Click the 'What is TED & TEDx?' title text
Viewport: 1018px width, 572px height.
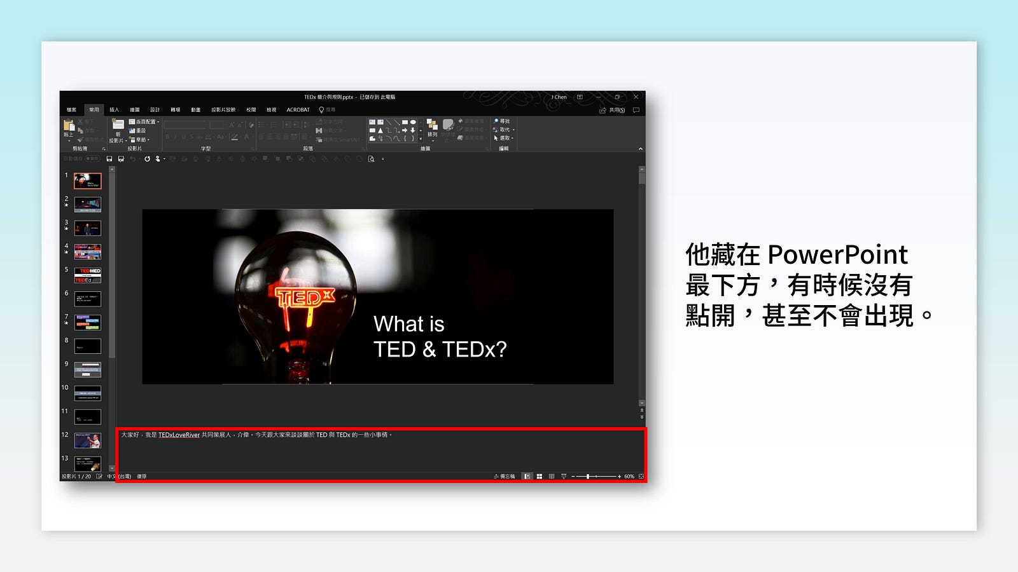point(440,337)
